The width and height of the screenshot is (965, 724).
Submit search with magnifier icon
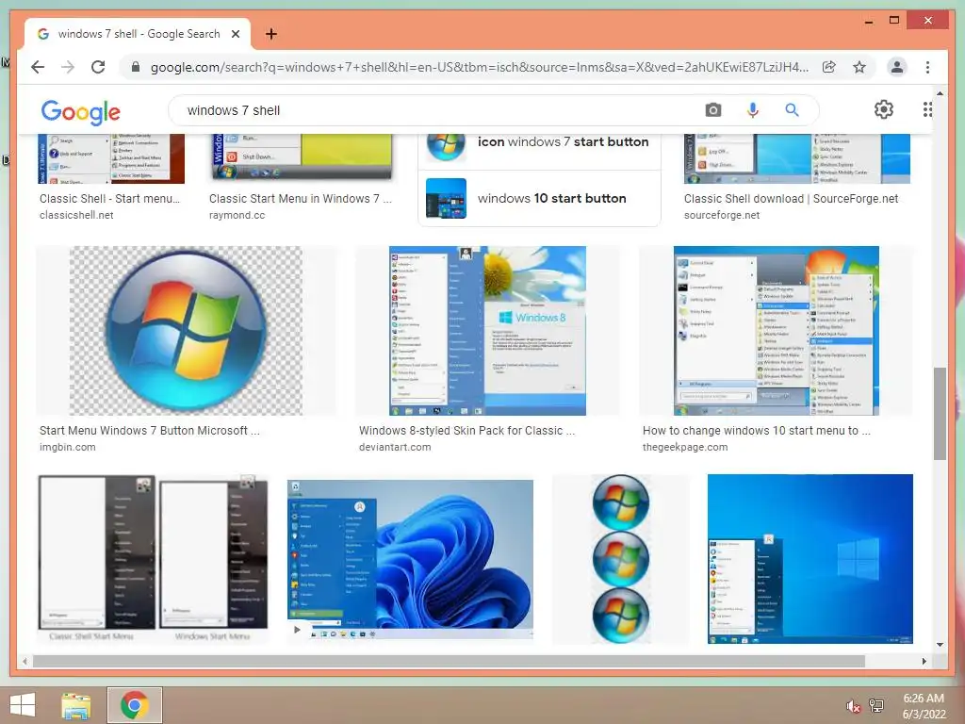coord(792,110)
